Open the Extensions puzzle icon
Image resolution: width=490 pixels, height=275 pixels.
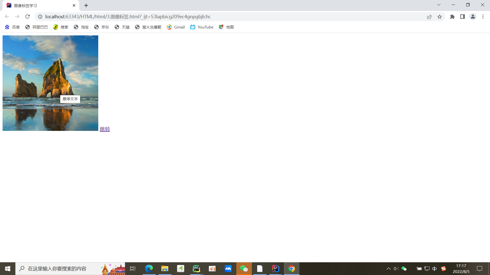click(452, 17)
